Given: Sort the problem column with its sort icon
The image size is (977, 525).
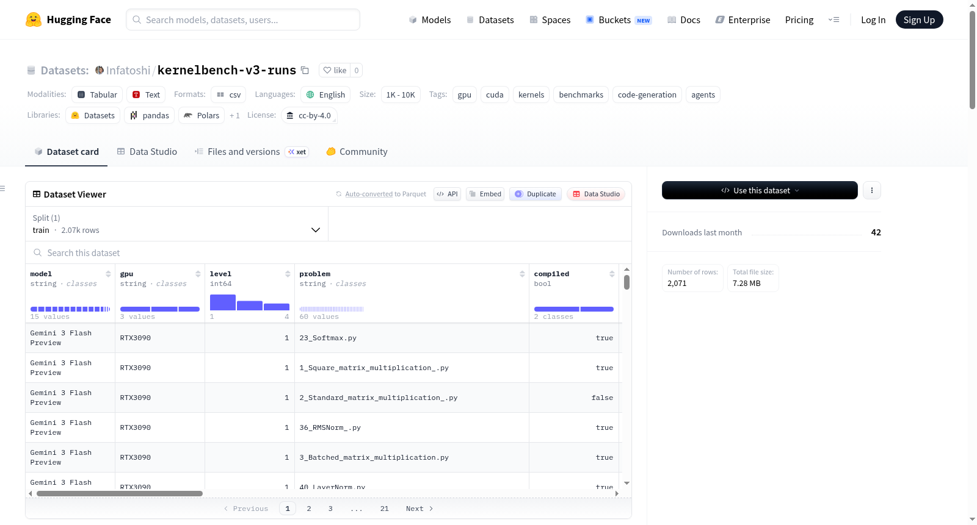Looking at the screenshot, I should pos(522,274).
